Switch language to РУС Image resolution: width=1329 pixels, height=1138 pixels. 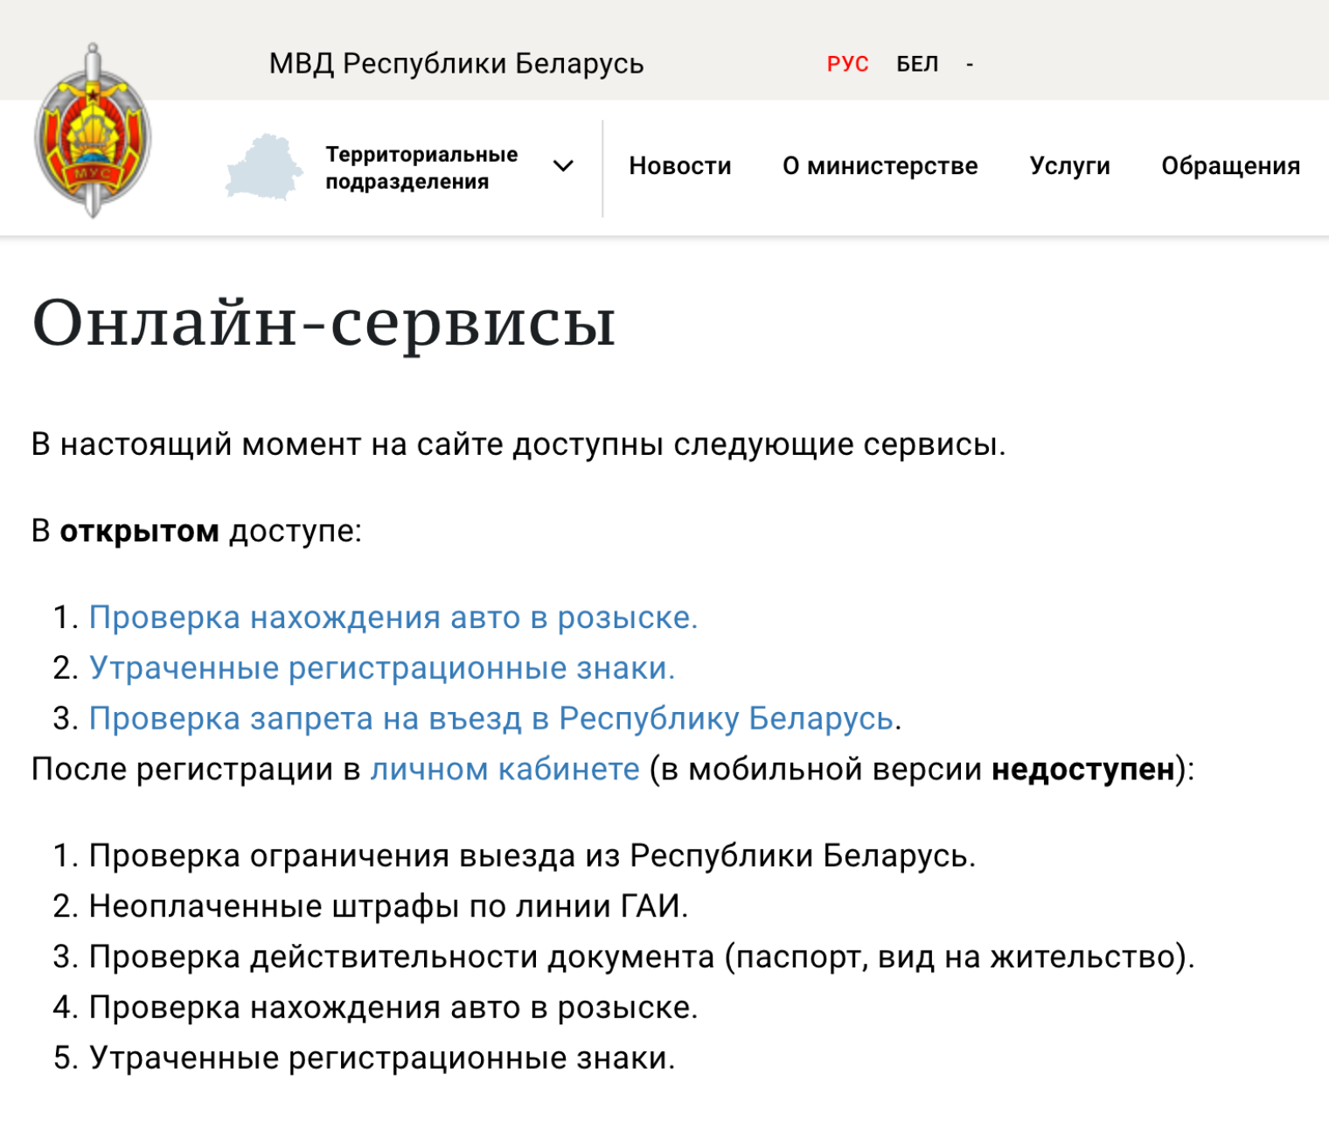(847, 64)
